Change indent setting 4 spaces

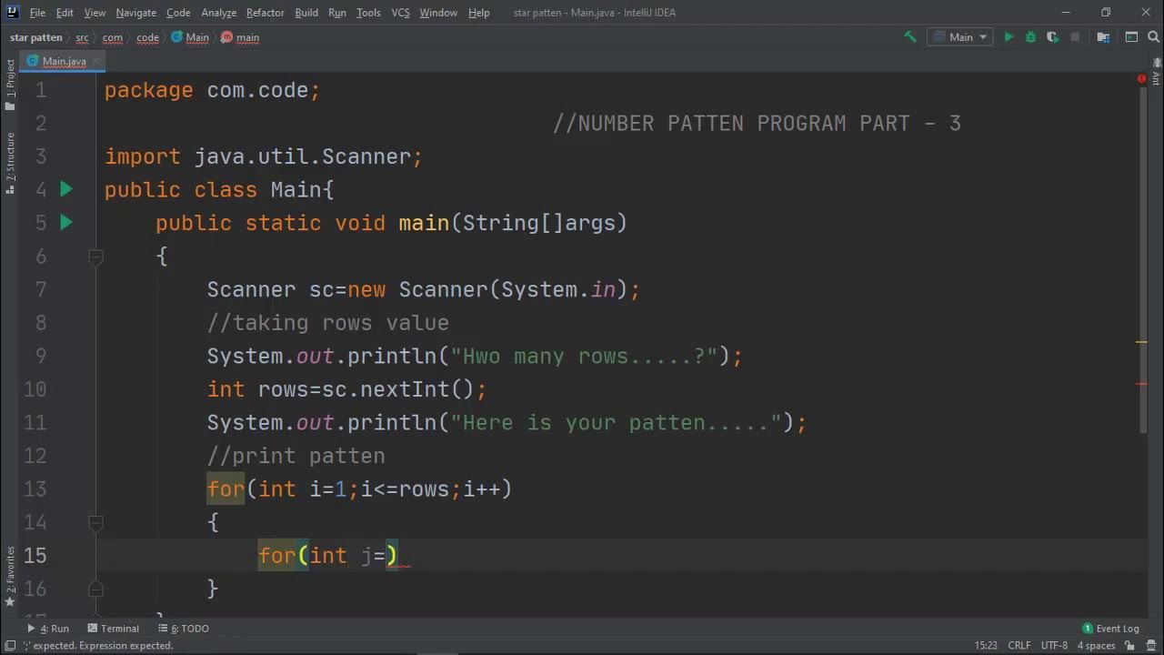tap(1096, 645)
